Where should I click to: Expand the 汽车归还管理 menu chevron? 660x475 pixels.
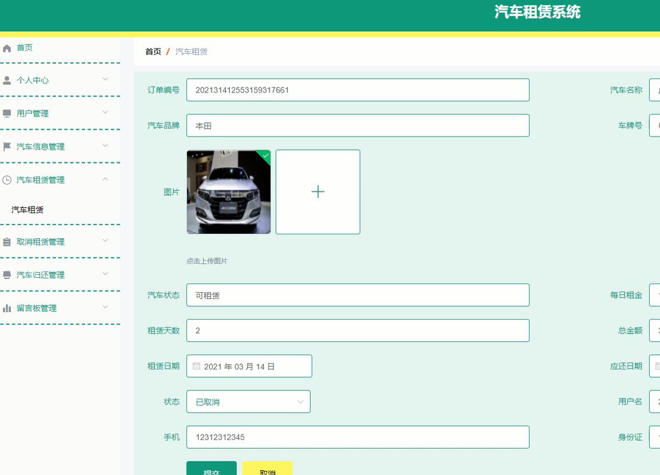coord(105,274)
